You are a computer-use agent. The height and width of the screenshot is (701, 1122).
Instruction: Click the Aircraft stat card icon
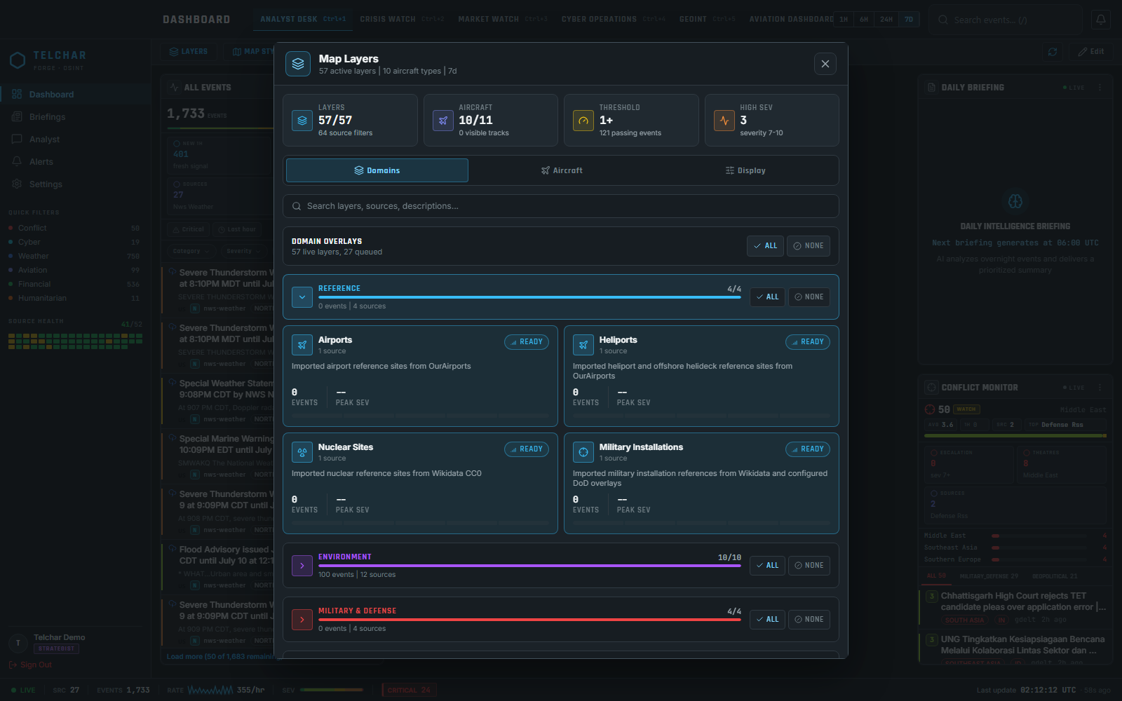443,121
